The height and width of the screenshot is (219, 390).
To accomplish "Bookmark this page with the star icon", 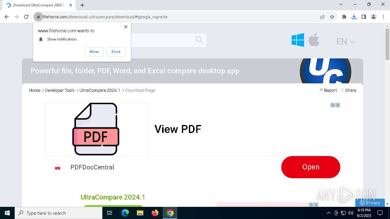I will coord(332,17).
